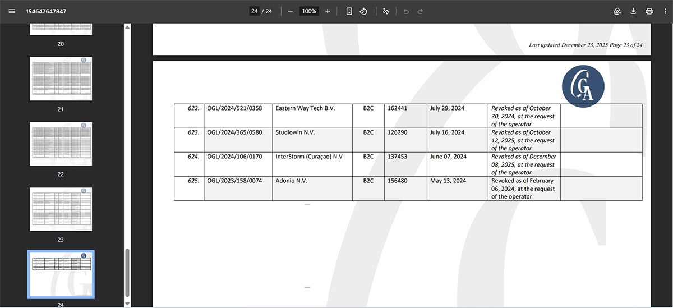Click the thumbnail panel scrollbar up arrow
This screenshot has height=308, width=673.
coord(127,27)
